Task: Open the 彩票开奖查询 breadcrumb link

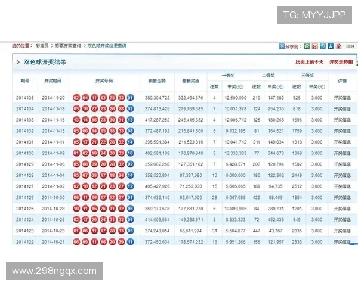Action: click(x=68, y=46)
